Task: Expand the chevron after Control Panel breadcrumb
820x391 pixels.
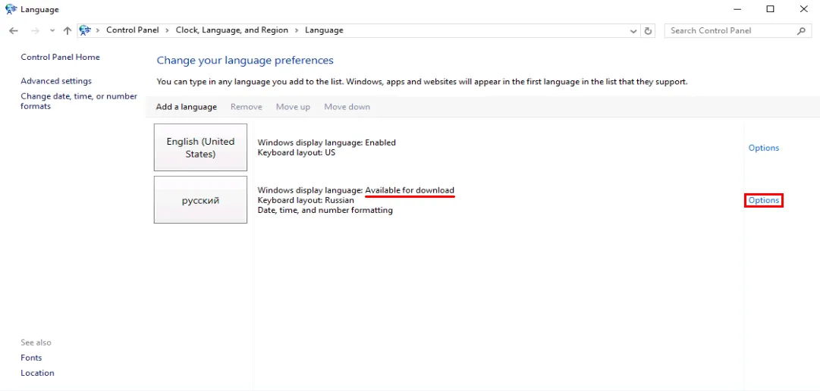Action: pos(168,30)
